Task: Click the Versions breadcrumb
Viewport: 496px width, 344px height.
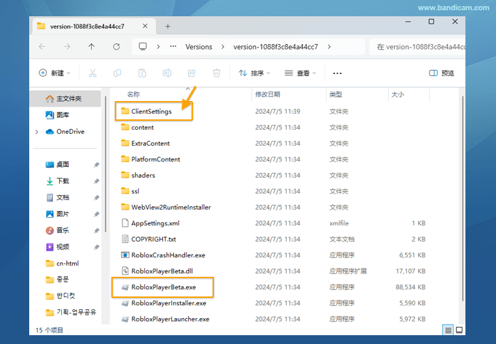Action: [198, 47]
